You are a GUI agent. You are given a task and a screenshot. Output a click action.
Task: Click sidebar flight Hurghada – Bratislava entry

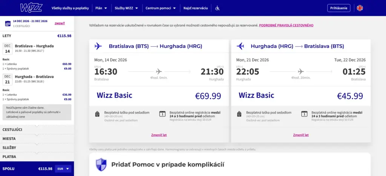pos(34,77)
